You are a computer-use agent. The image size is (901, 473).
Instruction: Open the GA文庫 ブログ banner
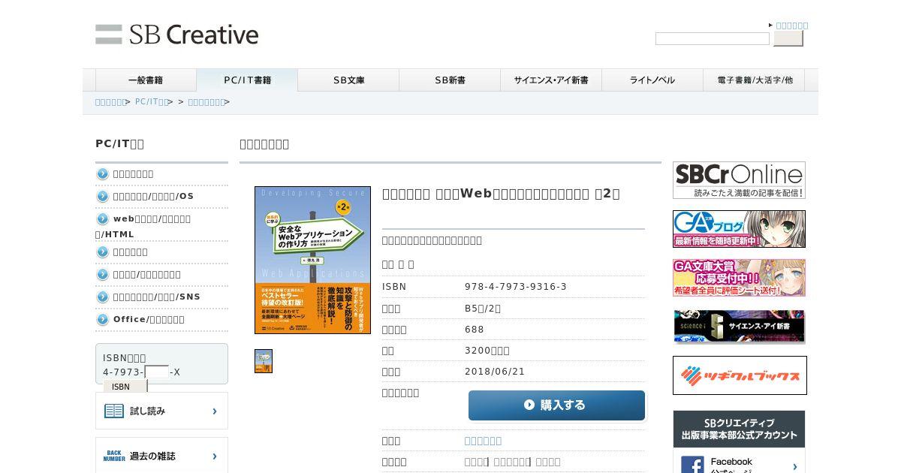[739, 229]
